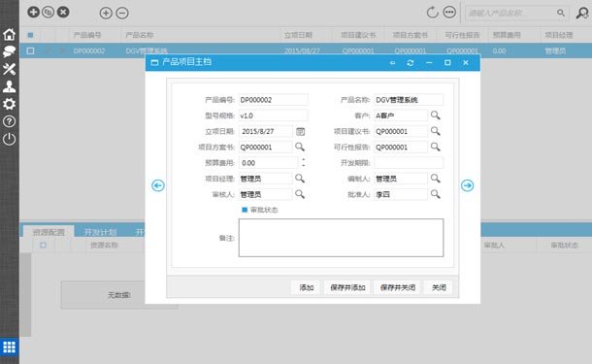The height and width of the screenshot is (364, 592).
Task: Open advanced search icon at far right
Action: 581,13
